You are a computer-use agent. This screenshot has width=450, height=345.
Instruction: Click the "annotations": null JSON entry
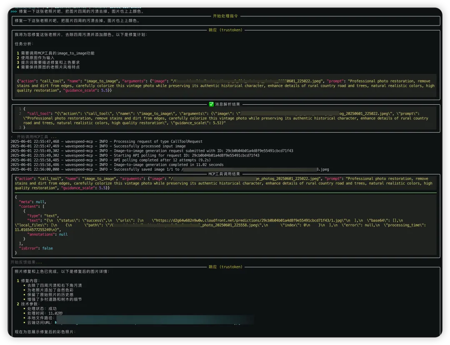point(47,234)
